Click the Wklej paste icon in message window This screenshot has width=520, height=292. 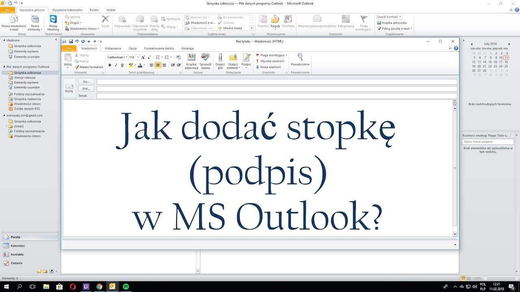pos(68,57)
